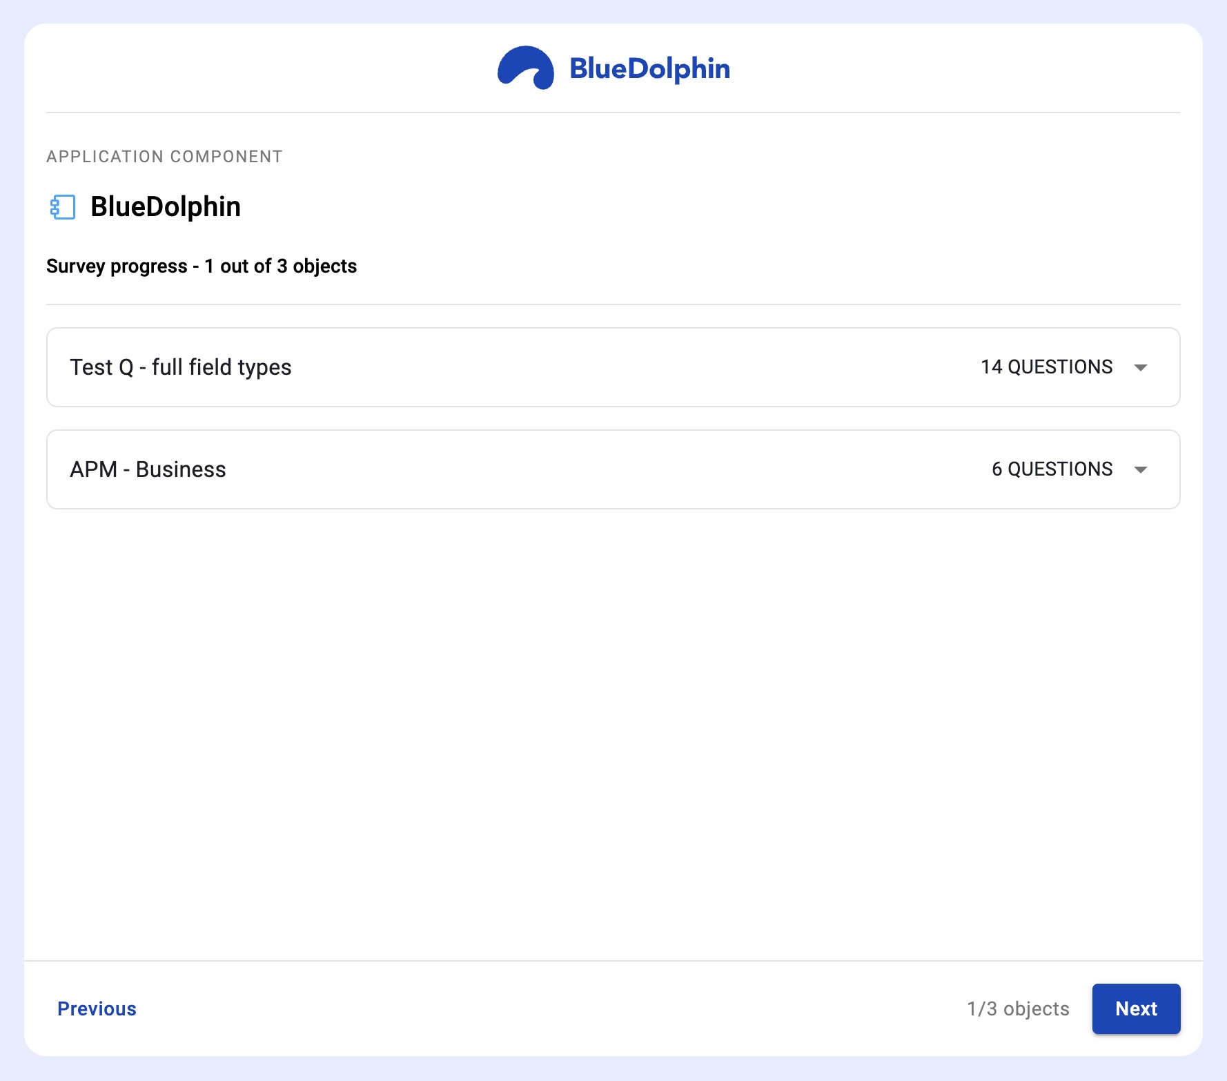The image size is (1227, 1081).
Task: Click the APPLICATION COMPONENT label
Action: 164,157
